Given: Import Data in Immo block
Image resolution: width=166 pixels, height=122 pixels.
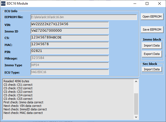Looking at the screenshot, I should click(152, 45).
